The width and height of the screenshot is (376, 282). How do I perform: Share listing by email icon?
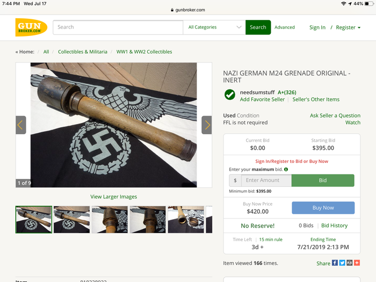coord(349,263)
